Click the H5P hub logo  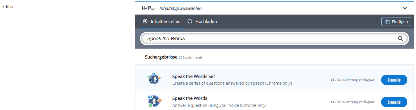pos(148,8)
